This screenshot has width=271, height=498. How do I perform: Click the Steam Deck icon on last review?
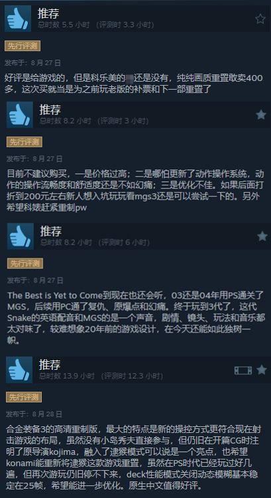tap(243, 370)
